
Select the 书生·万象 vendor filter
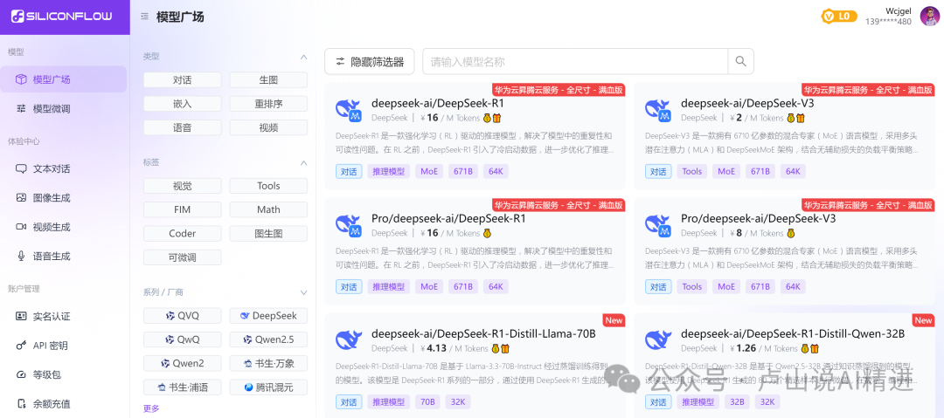[x=268, y=363]
